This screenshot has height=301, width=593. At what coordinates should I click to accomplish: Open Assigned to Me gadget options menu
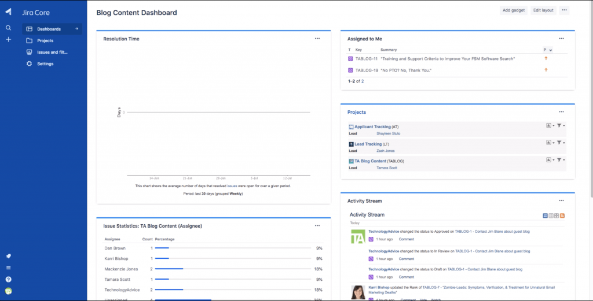[561, 39]
